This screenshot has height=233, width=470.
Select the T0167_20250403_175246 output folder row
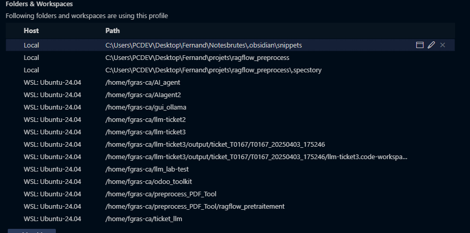(x=215, y=145)
